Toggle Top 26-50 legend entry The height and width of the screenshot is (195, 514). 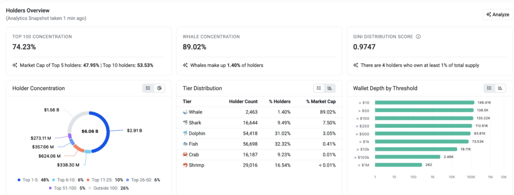click(x=143, y=180)
